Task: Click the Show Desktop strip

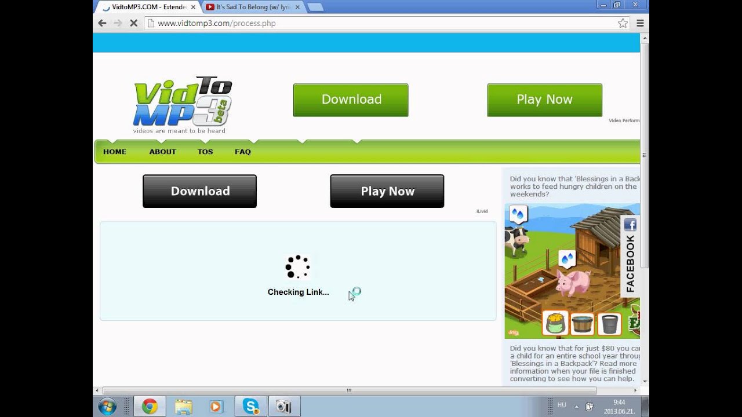Action: click(x=645, y=407)
